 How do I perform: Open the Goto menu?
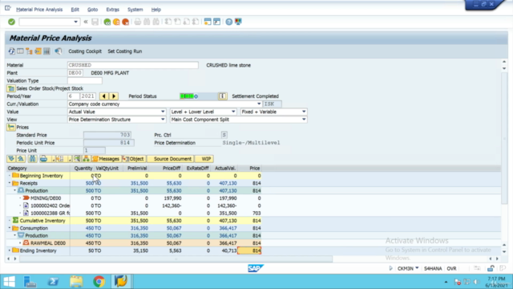pos(93,10)
